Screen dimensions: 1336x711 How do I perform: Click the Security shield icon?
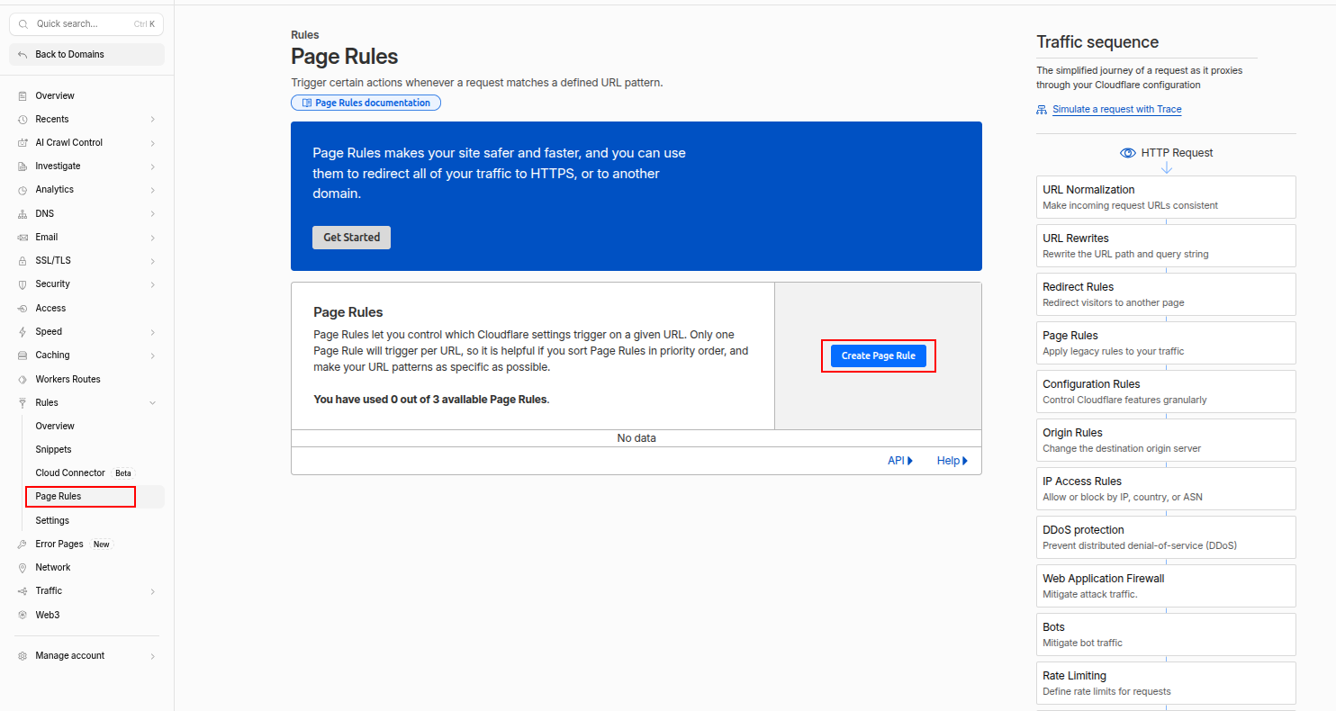coord(23,284)
